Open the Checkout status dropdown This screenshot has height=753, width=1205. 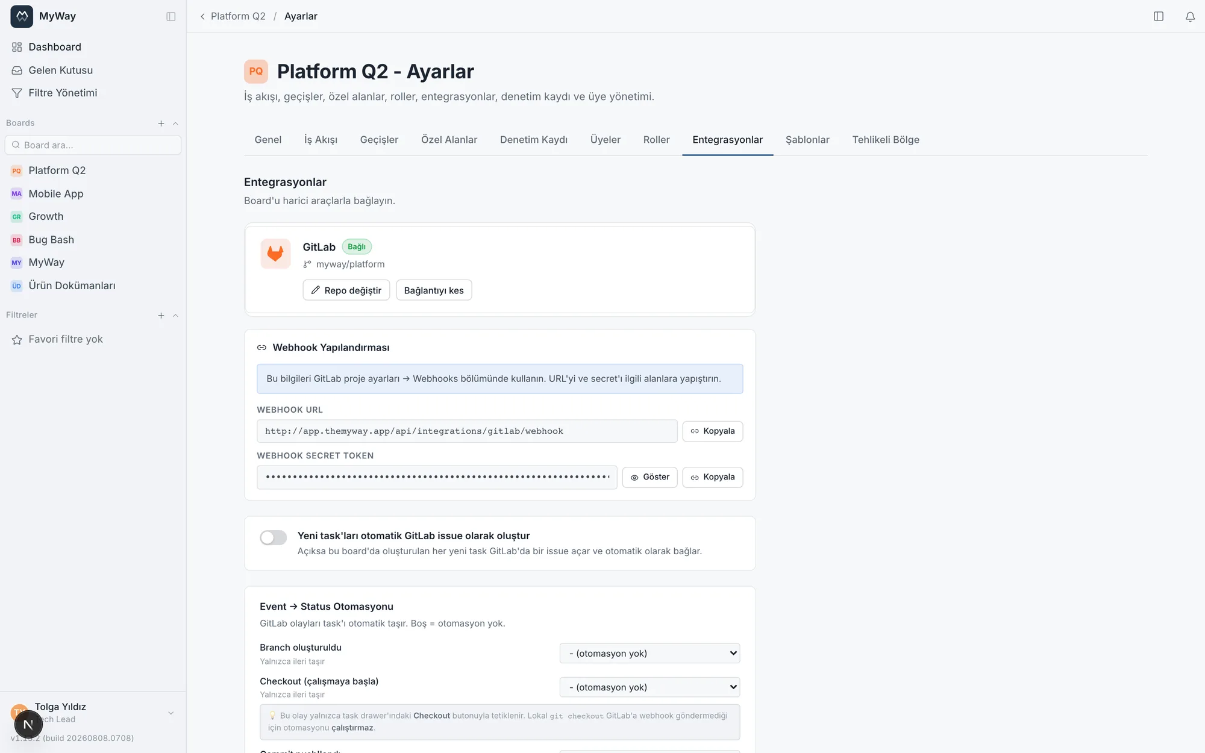click(x=649, y=687)
